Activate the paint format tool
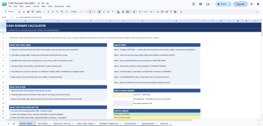The width and height of the screenshot is (263, 126). click(33, 12)
